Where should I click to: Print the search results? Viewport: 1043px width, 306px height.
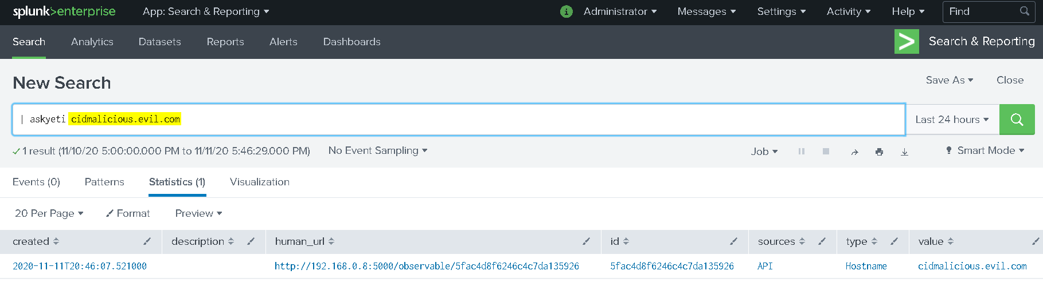[879, 152]
